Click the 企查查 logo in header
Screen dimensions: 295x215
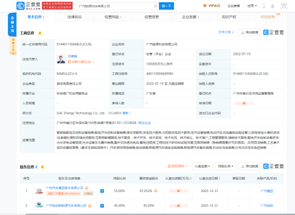[28, 6]
